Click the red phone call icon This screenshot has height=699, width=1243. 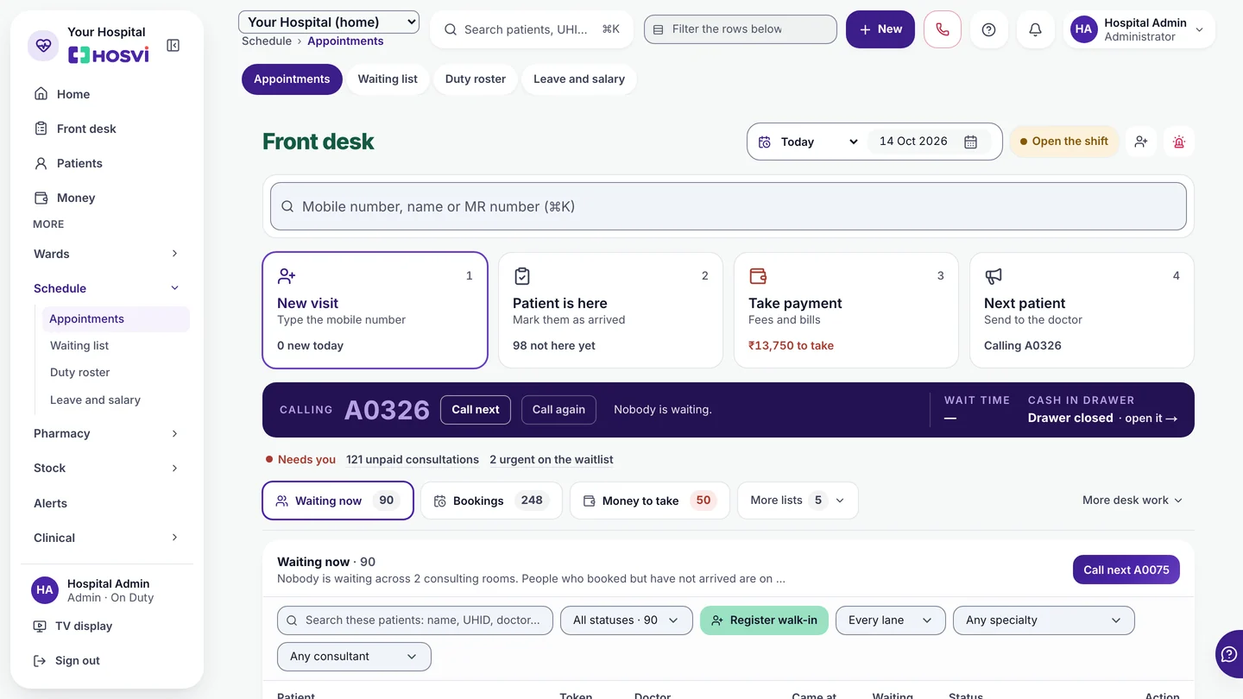(942, 29)
